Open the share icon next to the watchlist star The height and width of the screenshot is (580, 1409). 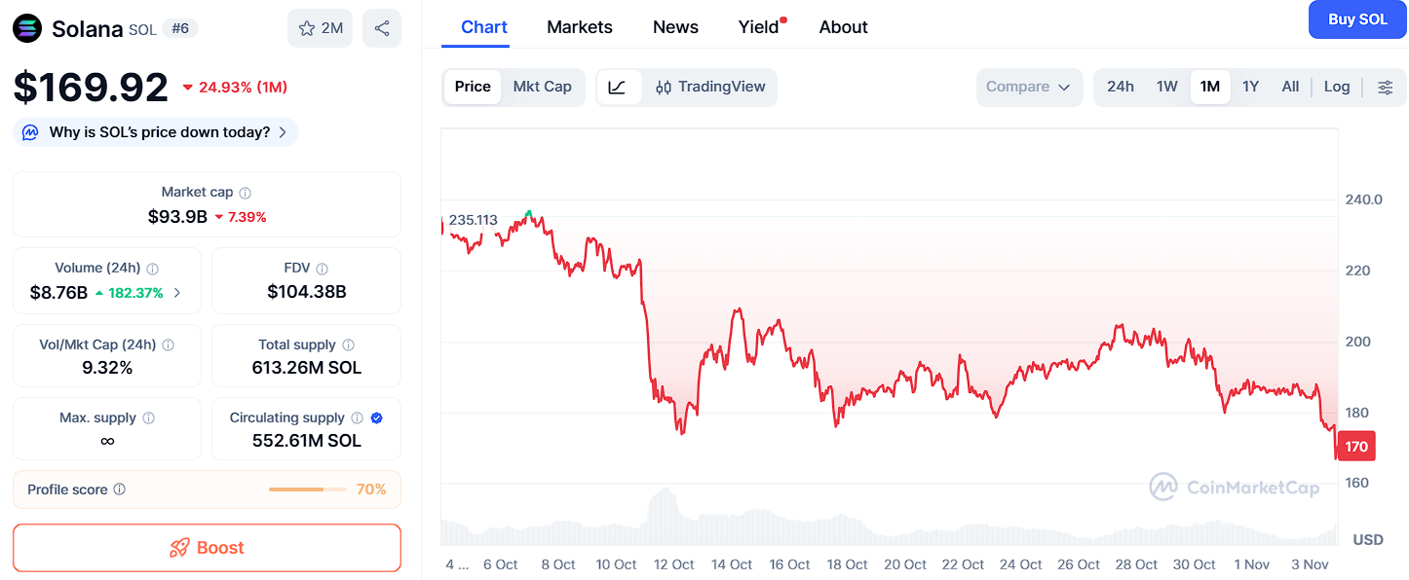(x=381, y=27)
